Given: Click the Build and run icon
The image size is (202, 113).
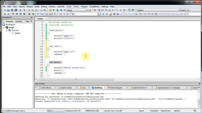Looking at the screenshot, I should tap(57, 10).
